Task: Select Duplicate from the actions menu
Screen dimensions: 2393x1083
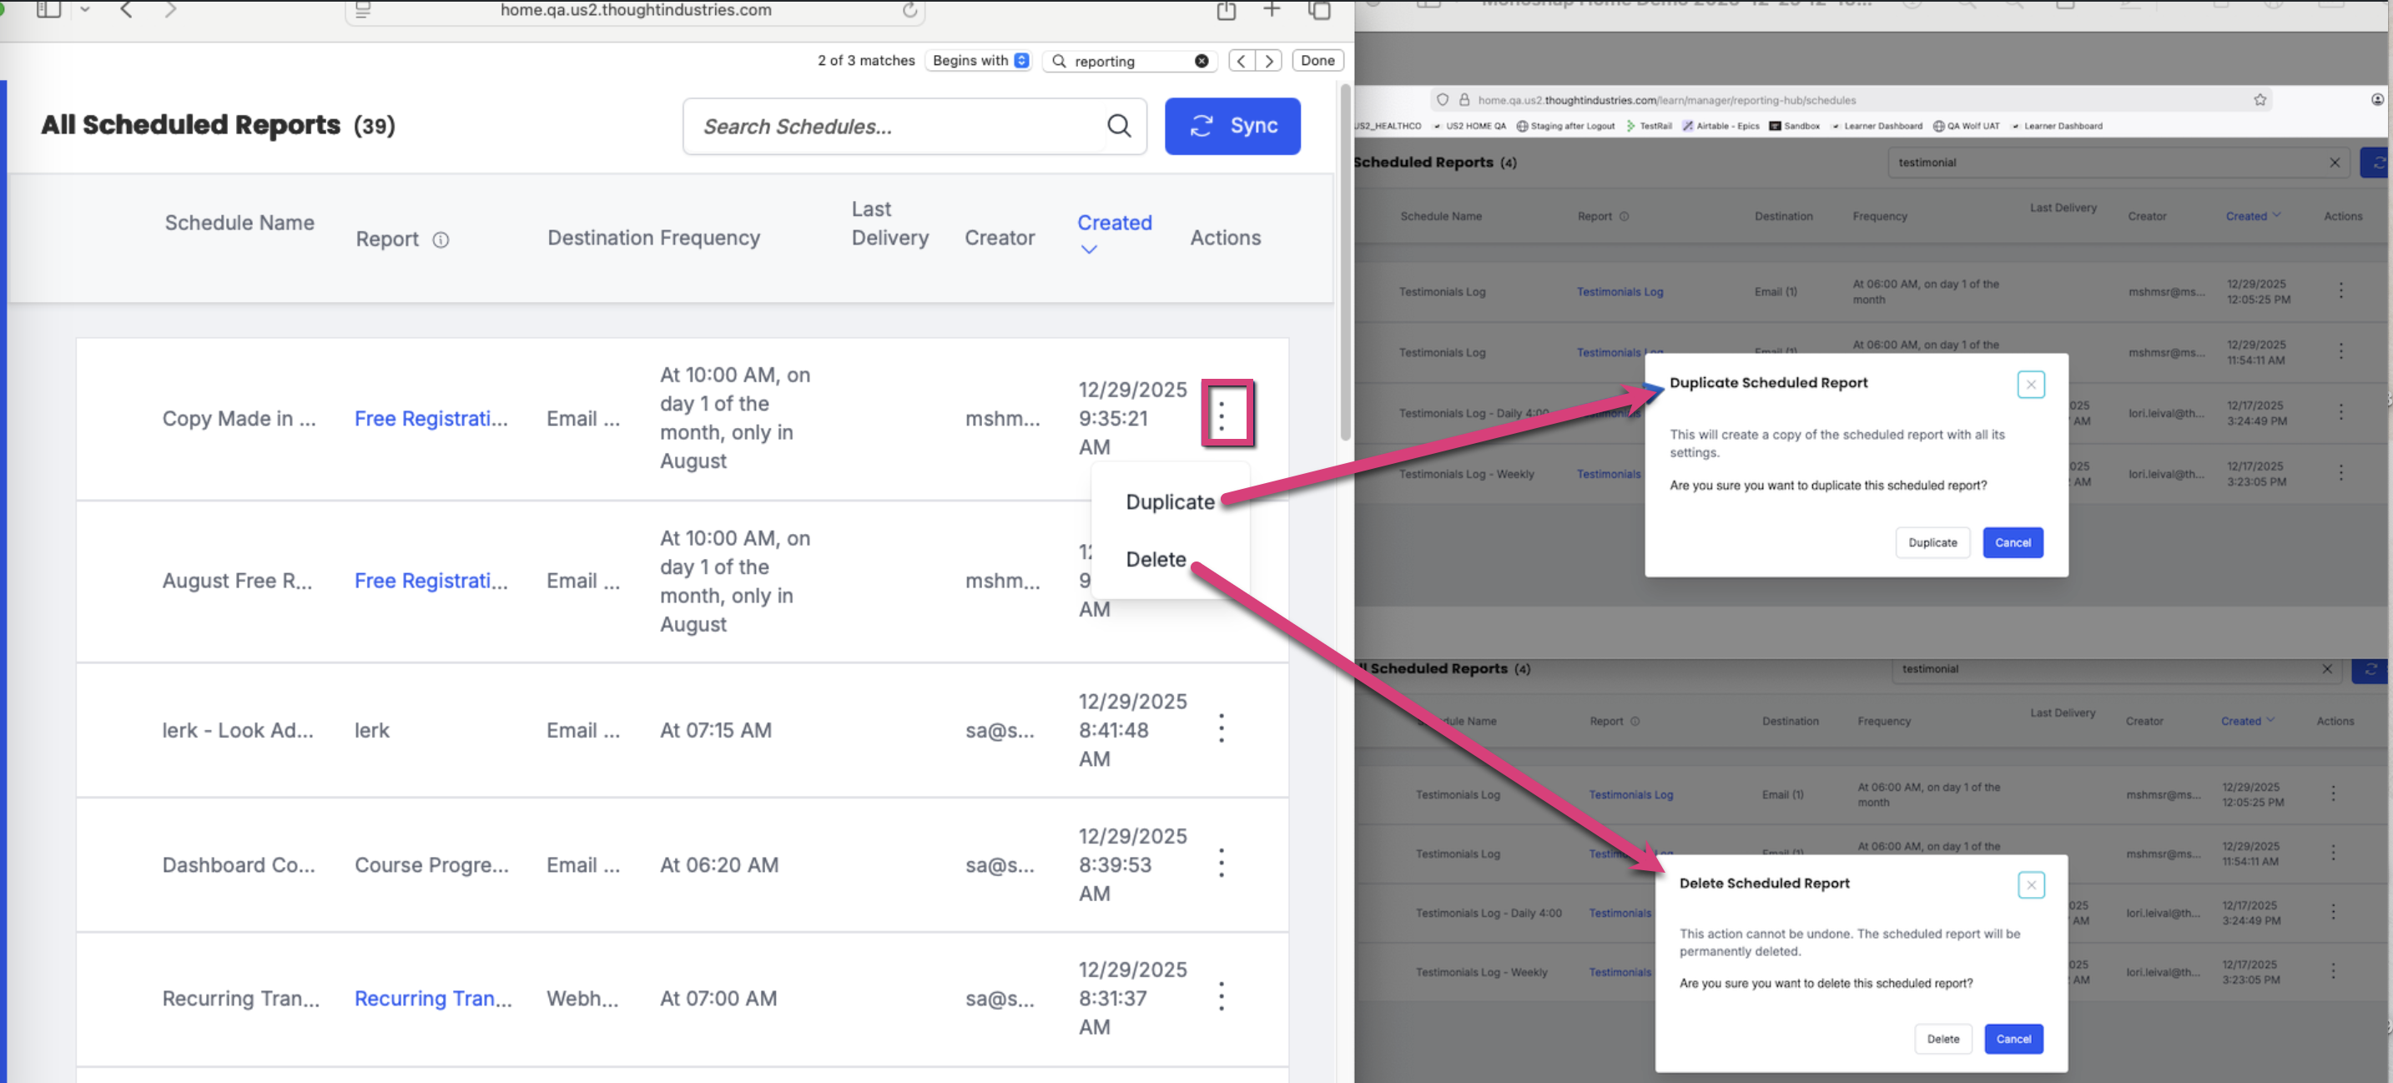Action: tap(1170, 501)
